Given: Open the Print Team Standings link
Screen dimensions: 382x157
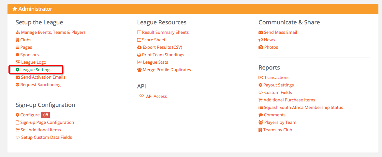Looking at the screenshot, I should (x=163, y=55).
